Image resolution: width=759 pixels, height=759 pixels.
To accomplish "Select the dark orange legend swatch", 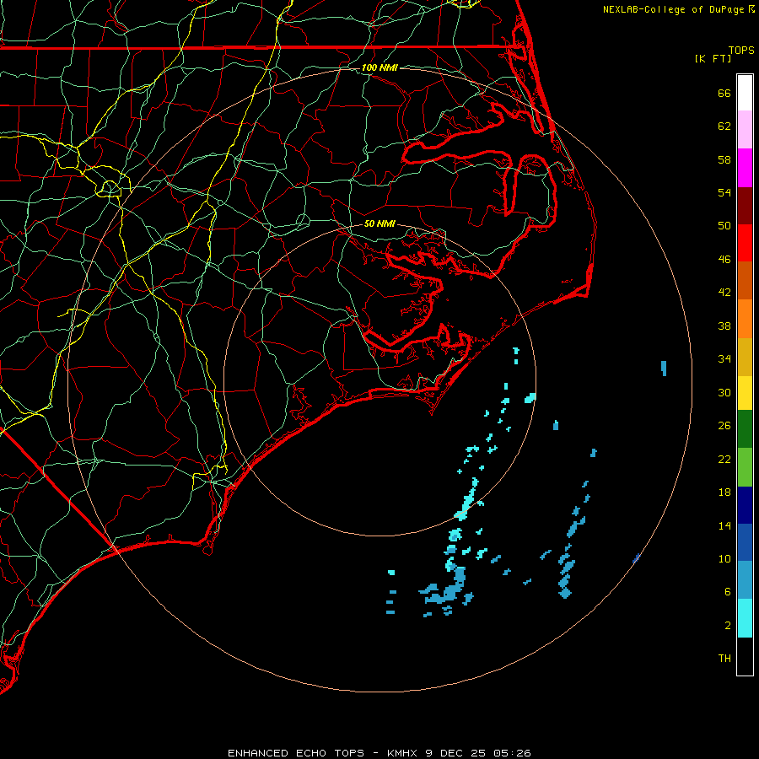I will coord(745,281).
